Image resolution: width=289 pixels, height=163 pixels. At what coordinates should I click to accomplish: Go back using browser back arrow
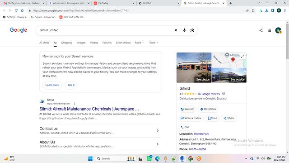[x=5, y=10]
